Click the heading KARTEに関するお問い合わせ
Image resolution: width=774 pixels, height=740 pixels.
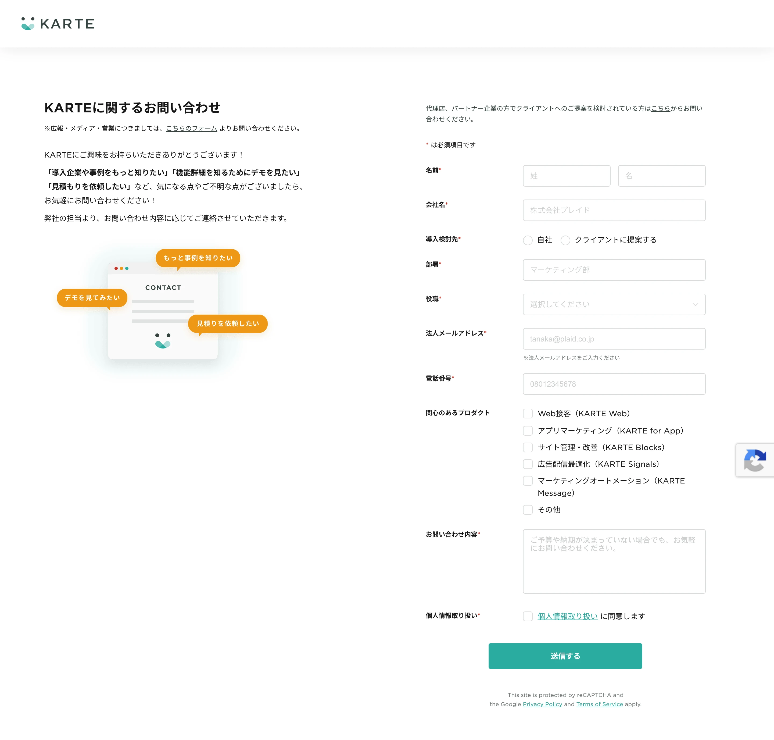(132, 108)
